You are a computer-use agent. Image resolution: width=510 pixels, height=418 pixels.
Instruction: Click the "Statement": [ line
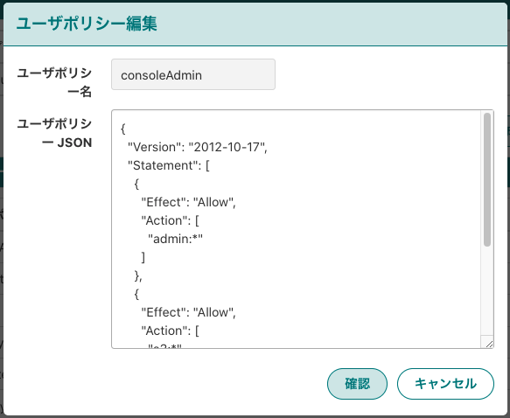coord(169,165)
